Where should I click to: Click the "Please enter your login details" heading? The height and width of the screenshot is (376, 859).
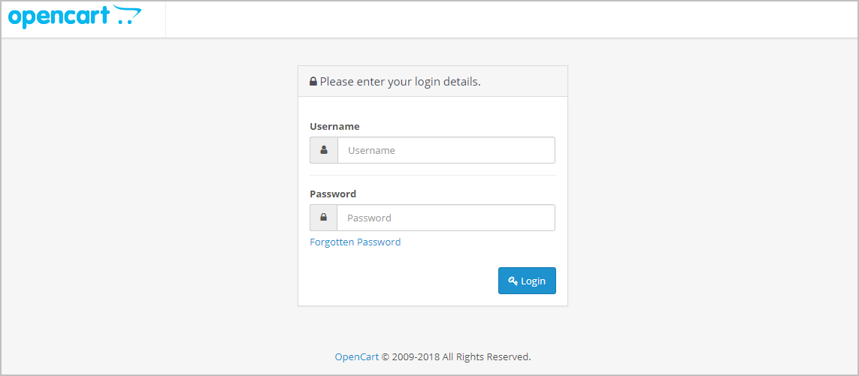400,82
